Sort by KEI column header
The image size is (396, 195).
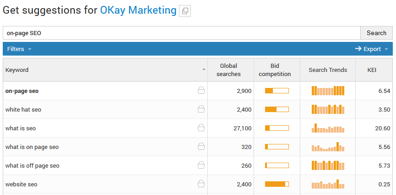[x=372, y=70]
